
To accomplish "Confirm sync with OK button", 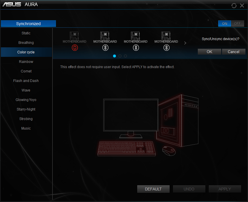I will click(209, 52).
